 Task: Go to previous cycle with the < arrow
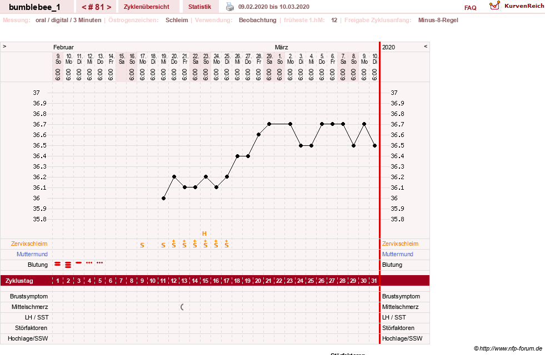[x=84, y=7]
